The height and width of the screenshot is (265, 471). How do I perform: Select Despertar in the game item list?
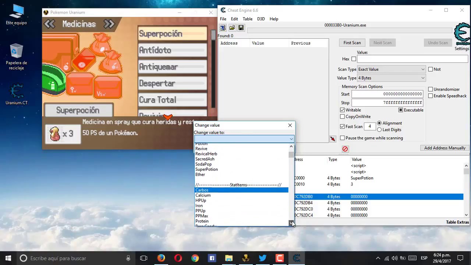(173, 84)
